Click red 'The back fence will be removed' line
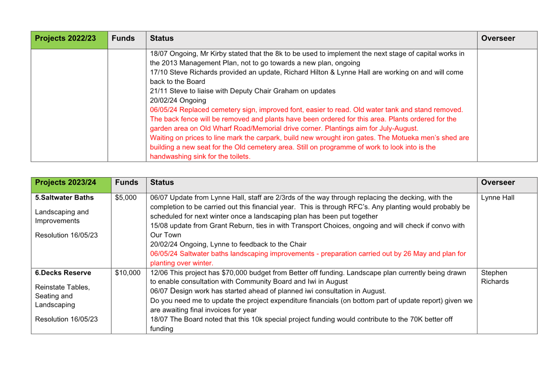The width and height of the screenshot is (555, 381). (x=303, y=119)
